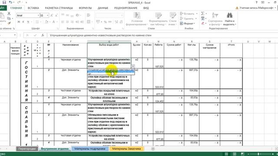
Task: Open the Сортировка и фильтр menu
Action: coord(215,19)
